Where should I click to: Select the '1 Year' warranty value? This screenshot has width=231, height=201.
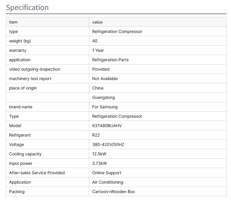[x=98, y=50]
